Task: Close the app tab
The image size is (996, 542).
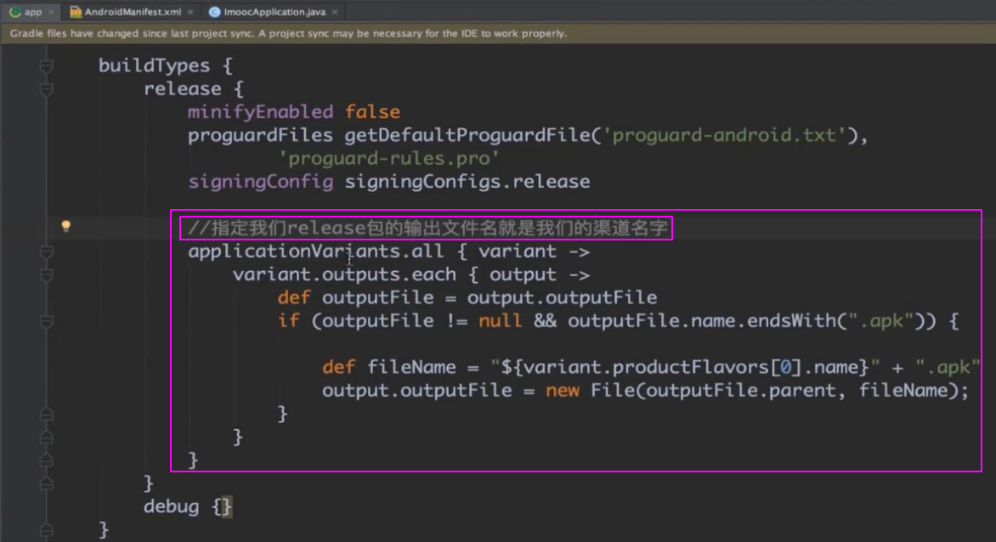Action: pyautogui.click(x=52, y=12)
